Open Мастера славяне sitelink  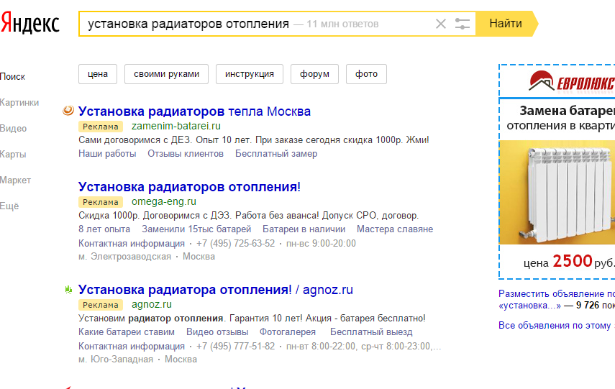[x=395, y=229]
